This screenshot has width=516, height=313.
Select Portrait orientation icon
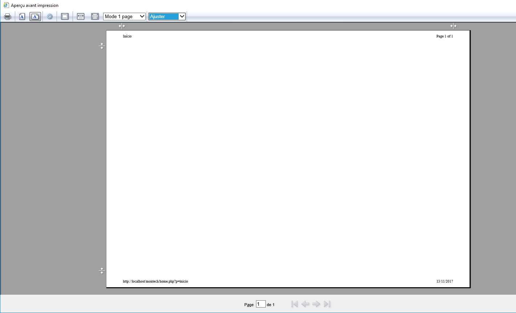coord(22,16)
